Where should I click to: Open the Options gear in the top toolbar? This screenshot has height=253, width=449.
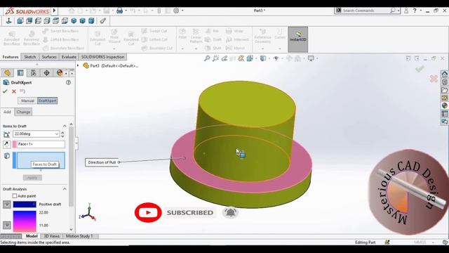[x=176, y=11]
